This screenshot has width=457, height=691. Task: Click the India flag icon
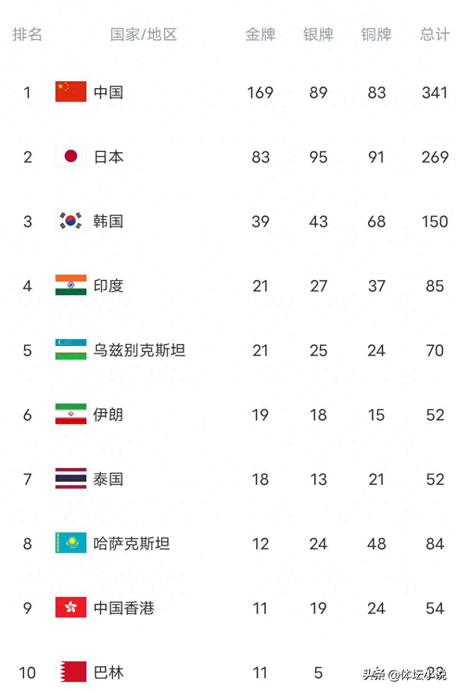point(71,285)
